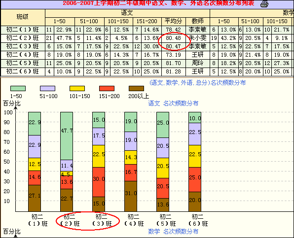294x238 pixels.
Task: Click the 班级 column header
Action: 23,17
